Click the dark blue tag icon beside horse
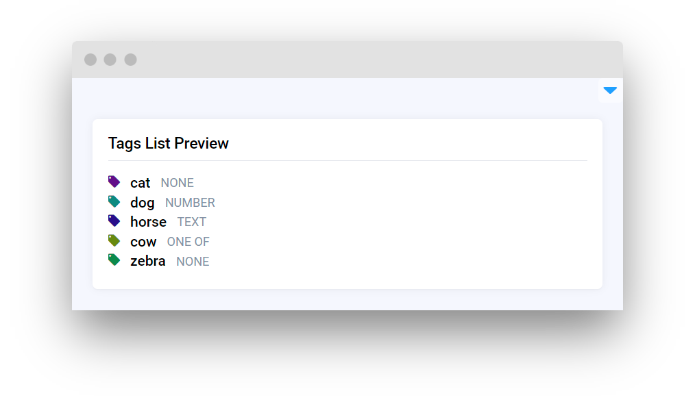Image resolution: width=695 pixels, height=413 pixels. click(x=114, y=221)
